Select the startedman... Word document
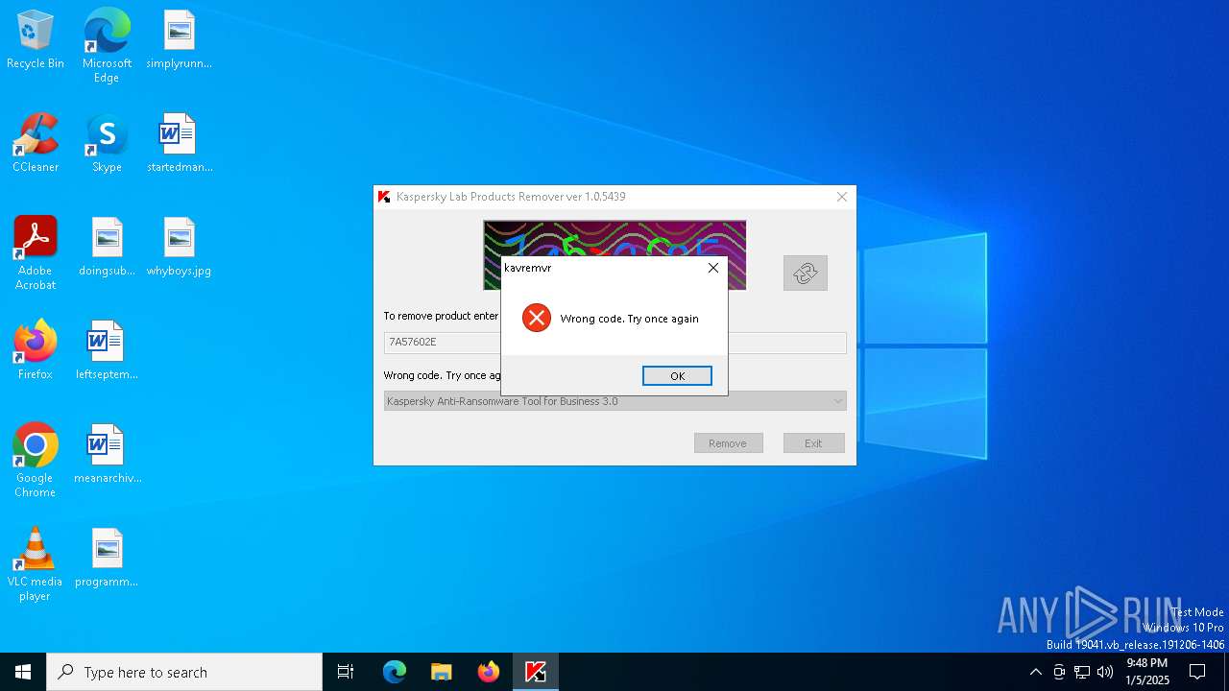1229x691 pixels. tap(179, 144)
